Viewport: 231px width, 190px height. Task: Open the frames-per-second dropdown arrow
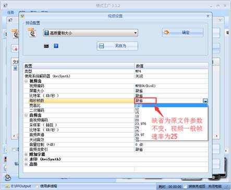(205, 101)
